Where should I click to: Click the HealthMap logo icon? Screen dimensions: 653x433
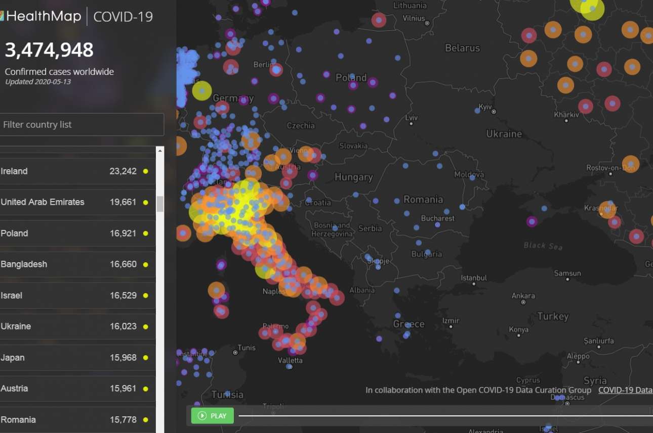tap(2, 17)
